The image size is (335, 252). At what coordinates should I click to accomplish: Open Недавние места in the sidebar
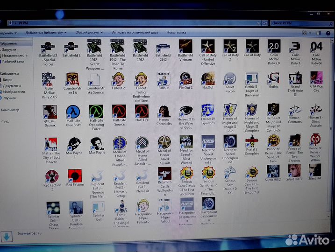(x=15, y=56)
